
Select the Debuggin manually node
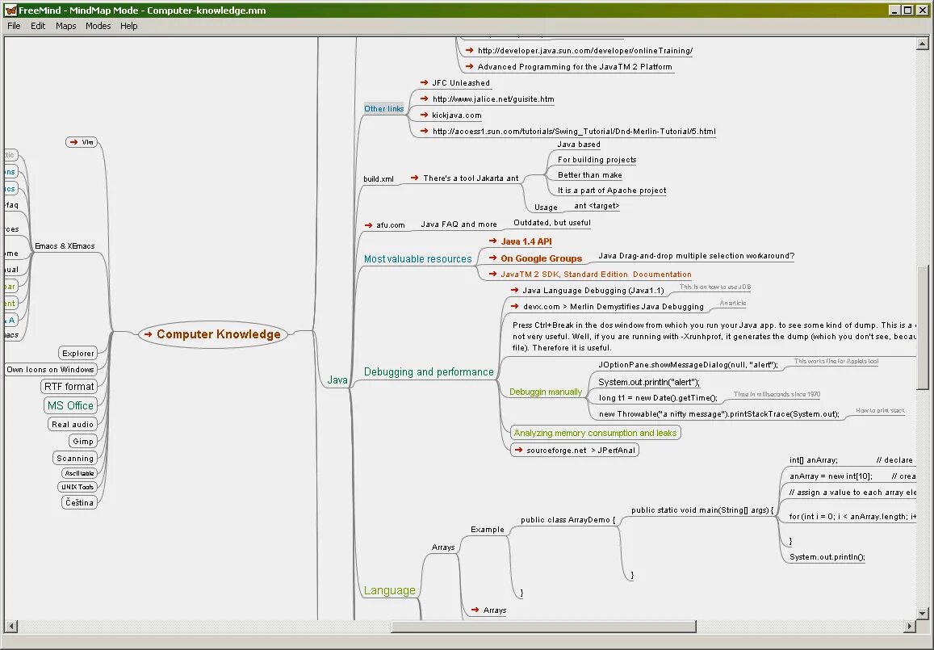pyautogui.click(x=546, y=392)
